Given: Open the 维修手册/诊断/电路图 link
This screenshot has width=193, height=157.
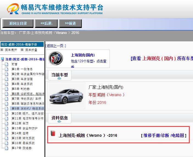Looking at the screenshot, I should click(164, 135).
